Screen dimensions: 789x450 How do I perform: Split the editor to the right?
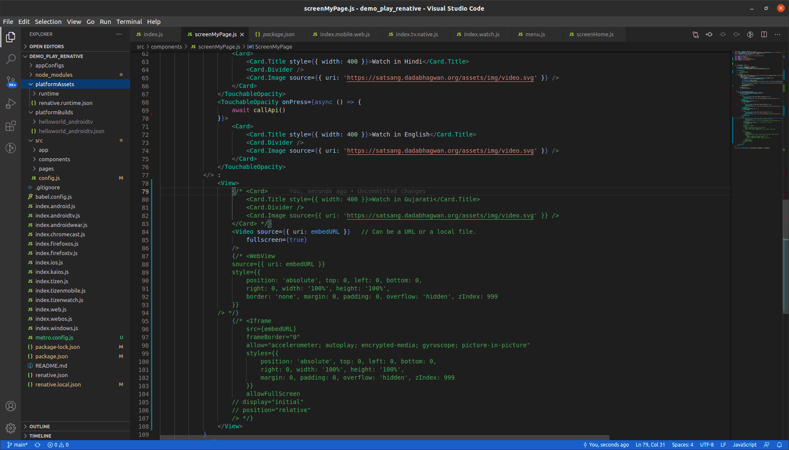[764, 35]
